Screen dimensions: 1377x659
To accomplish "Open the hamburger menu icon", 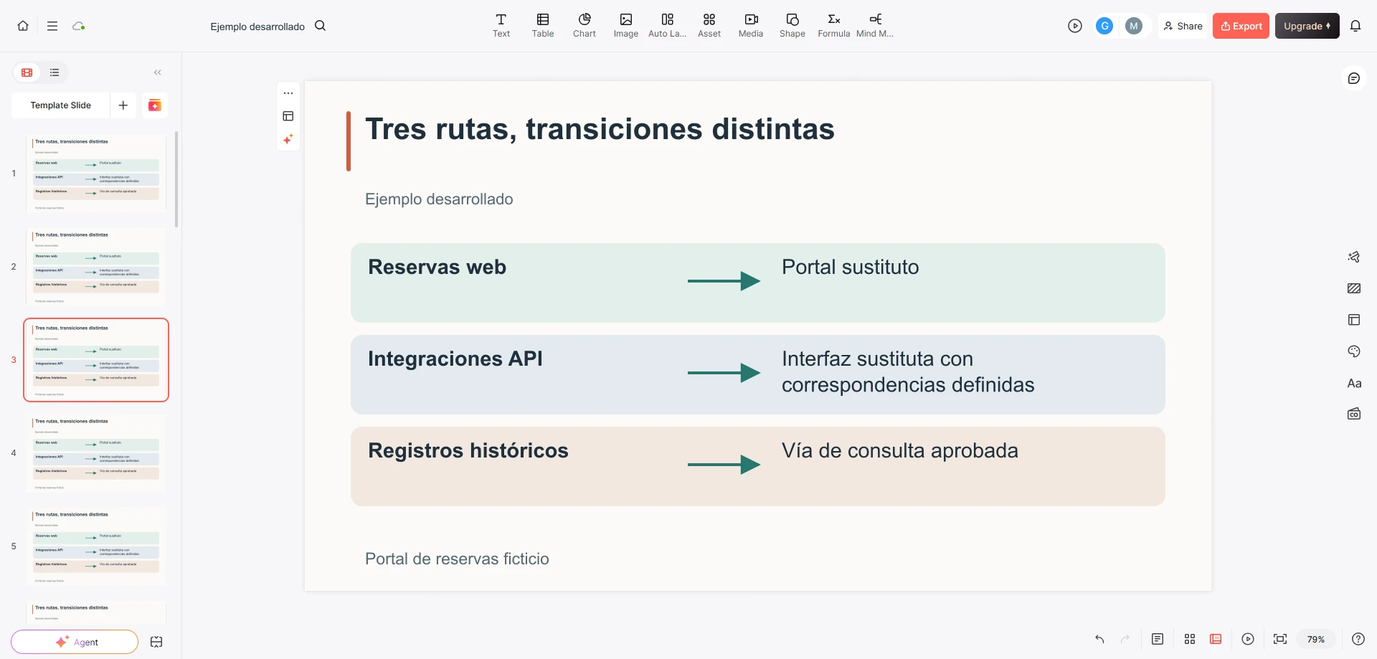I will click(52, 26).
